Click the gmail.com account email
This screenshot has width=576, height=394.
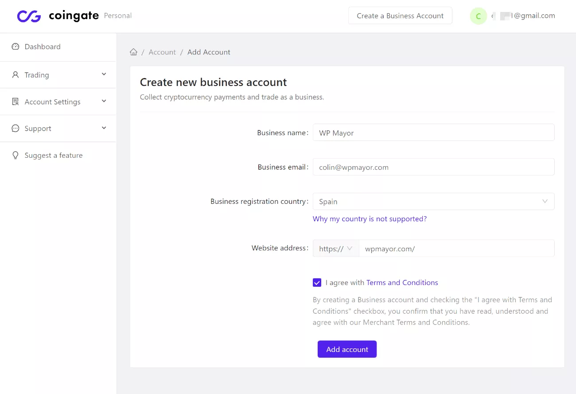tap(523, 16)
